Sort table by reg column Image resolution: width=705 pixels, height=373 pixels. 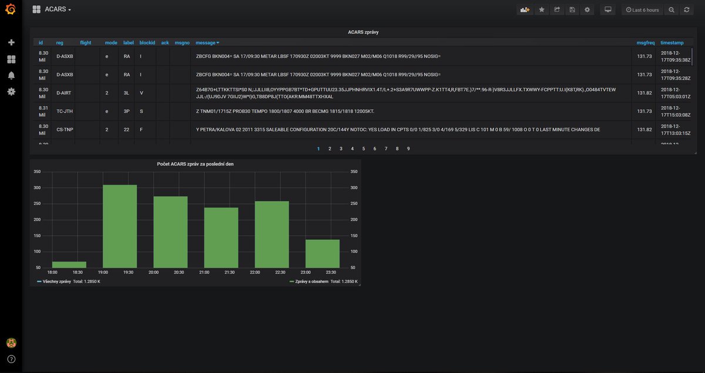pos(60,43)
